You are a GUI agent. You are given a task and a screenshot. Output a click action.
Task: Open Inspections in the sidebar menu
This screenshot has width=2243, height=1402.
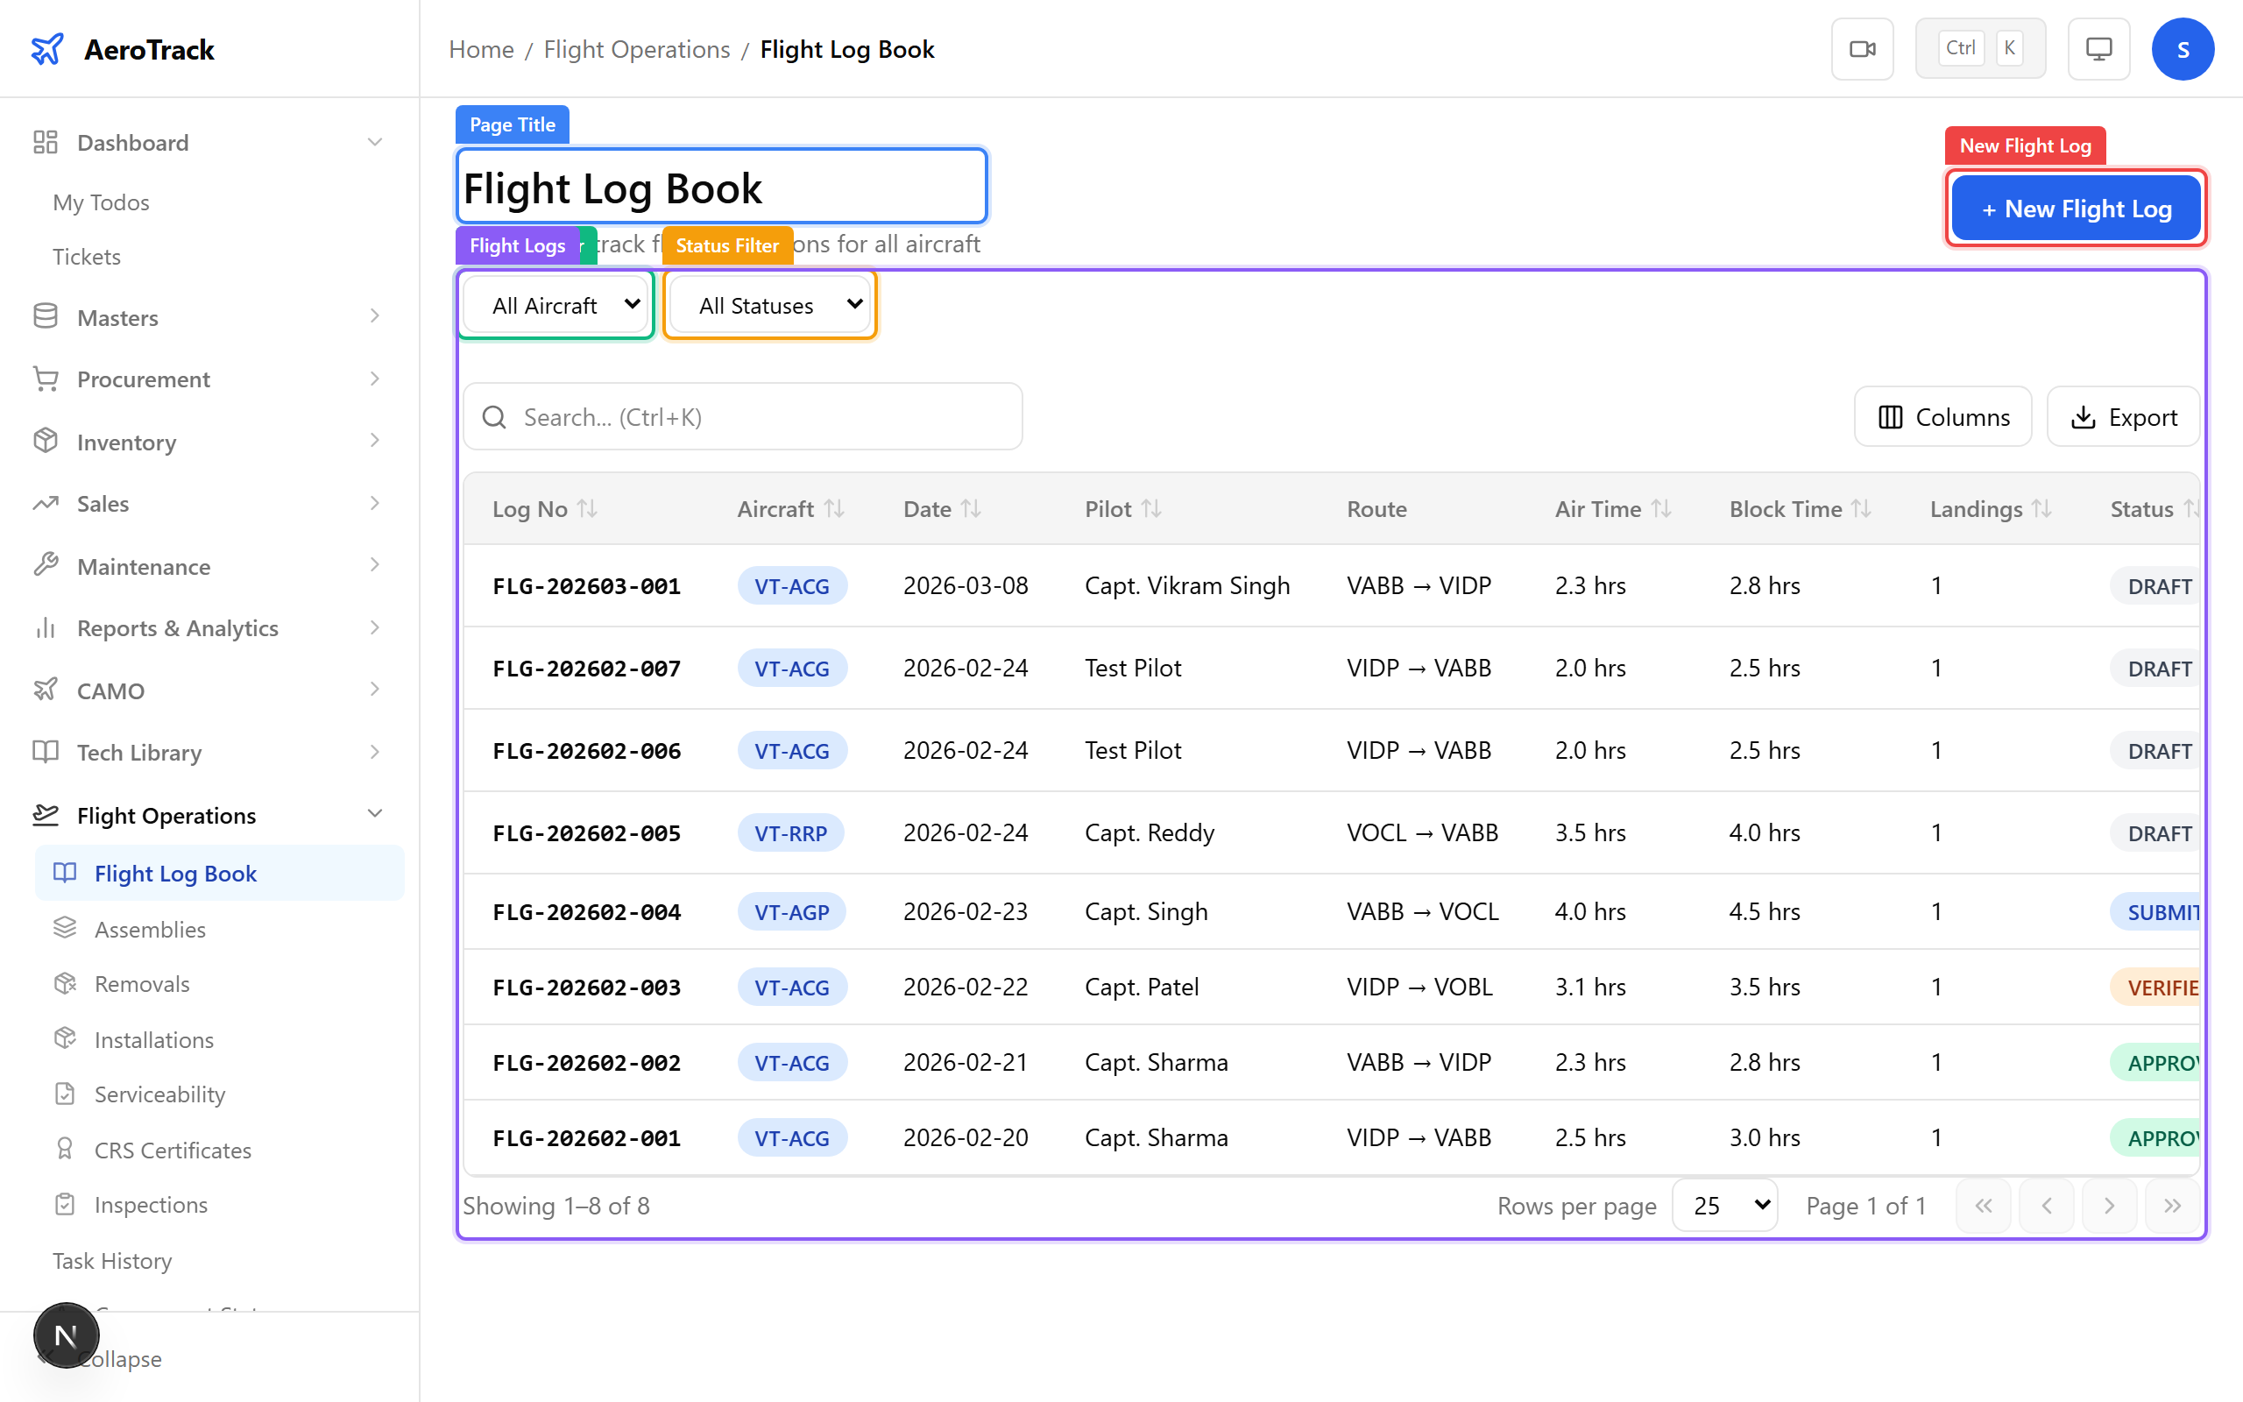pos(151,1204)
